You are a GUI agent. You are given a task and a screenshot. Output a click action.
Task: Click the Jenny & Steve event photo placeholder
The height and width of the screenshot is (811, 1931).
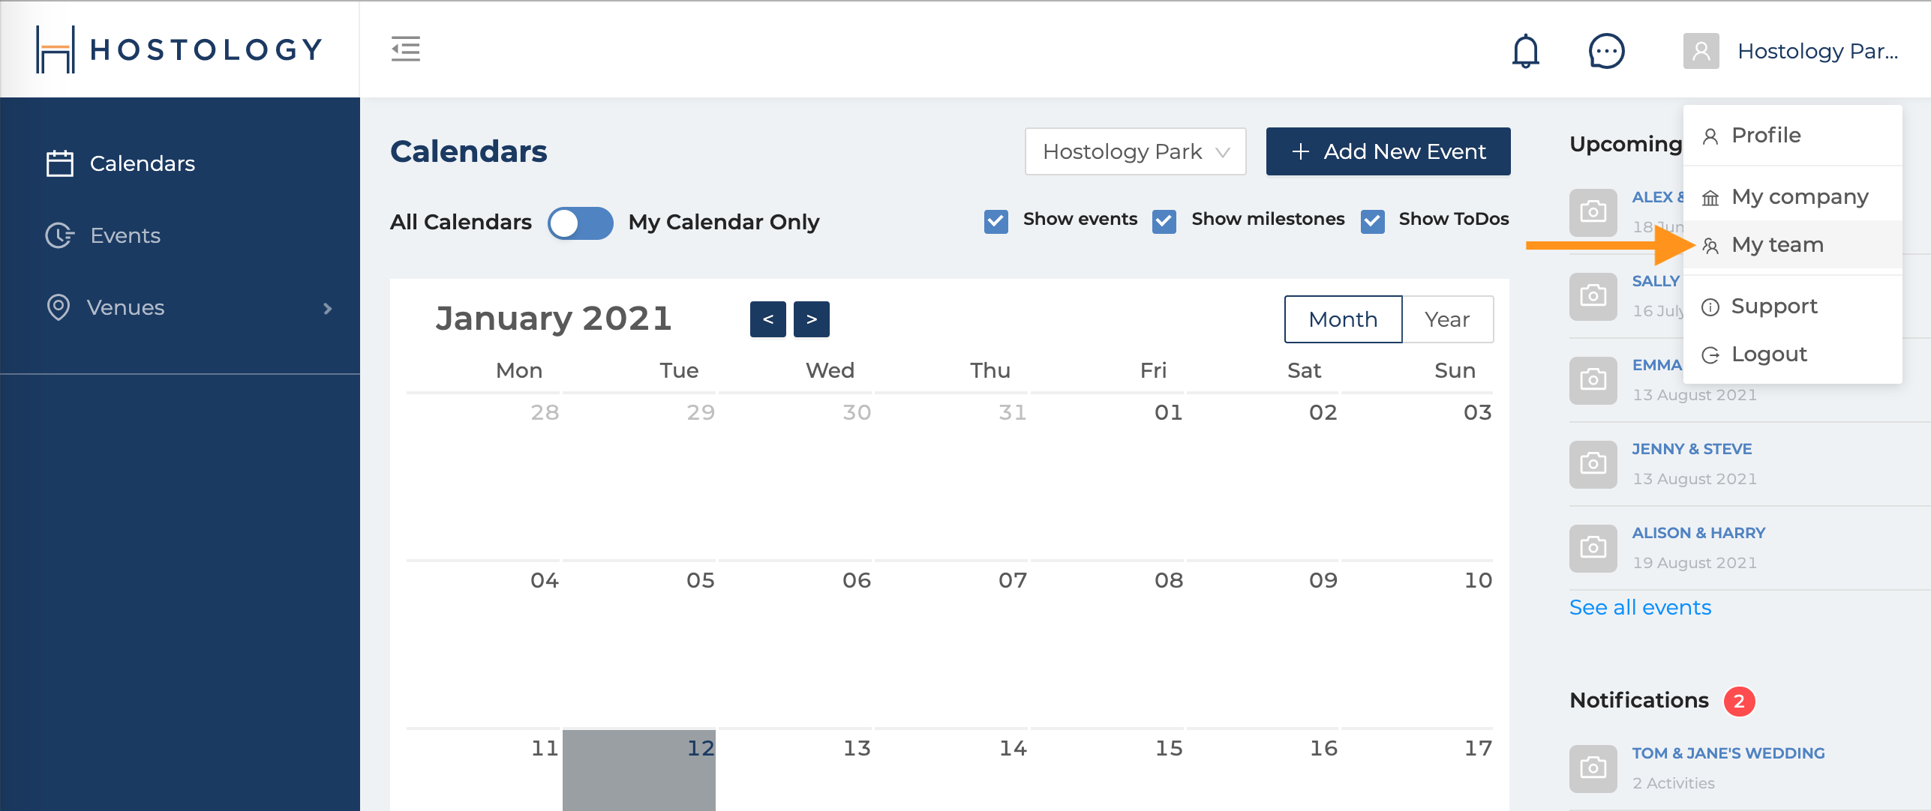[x=1593, y=464]
